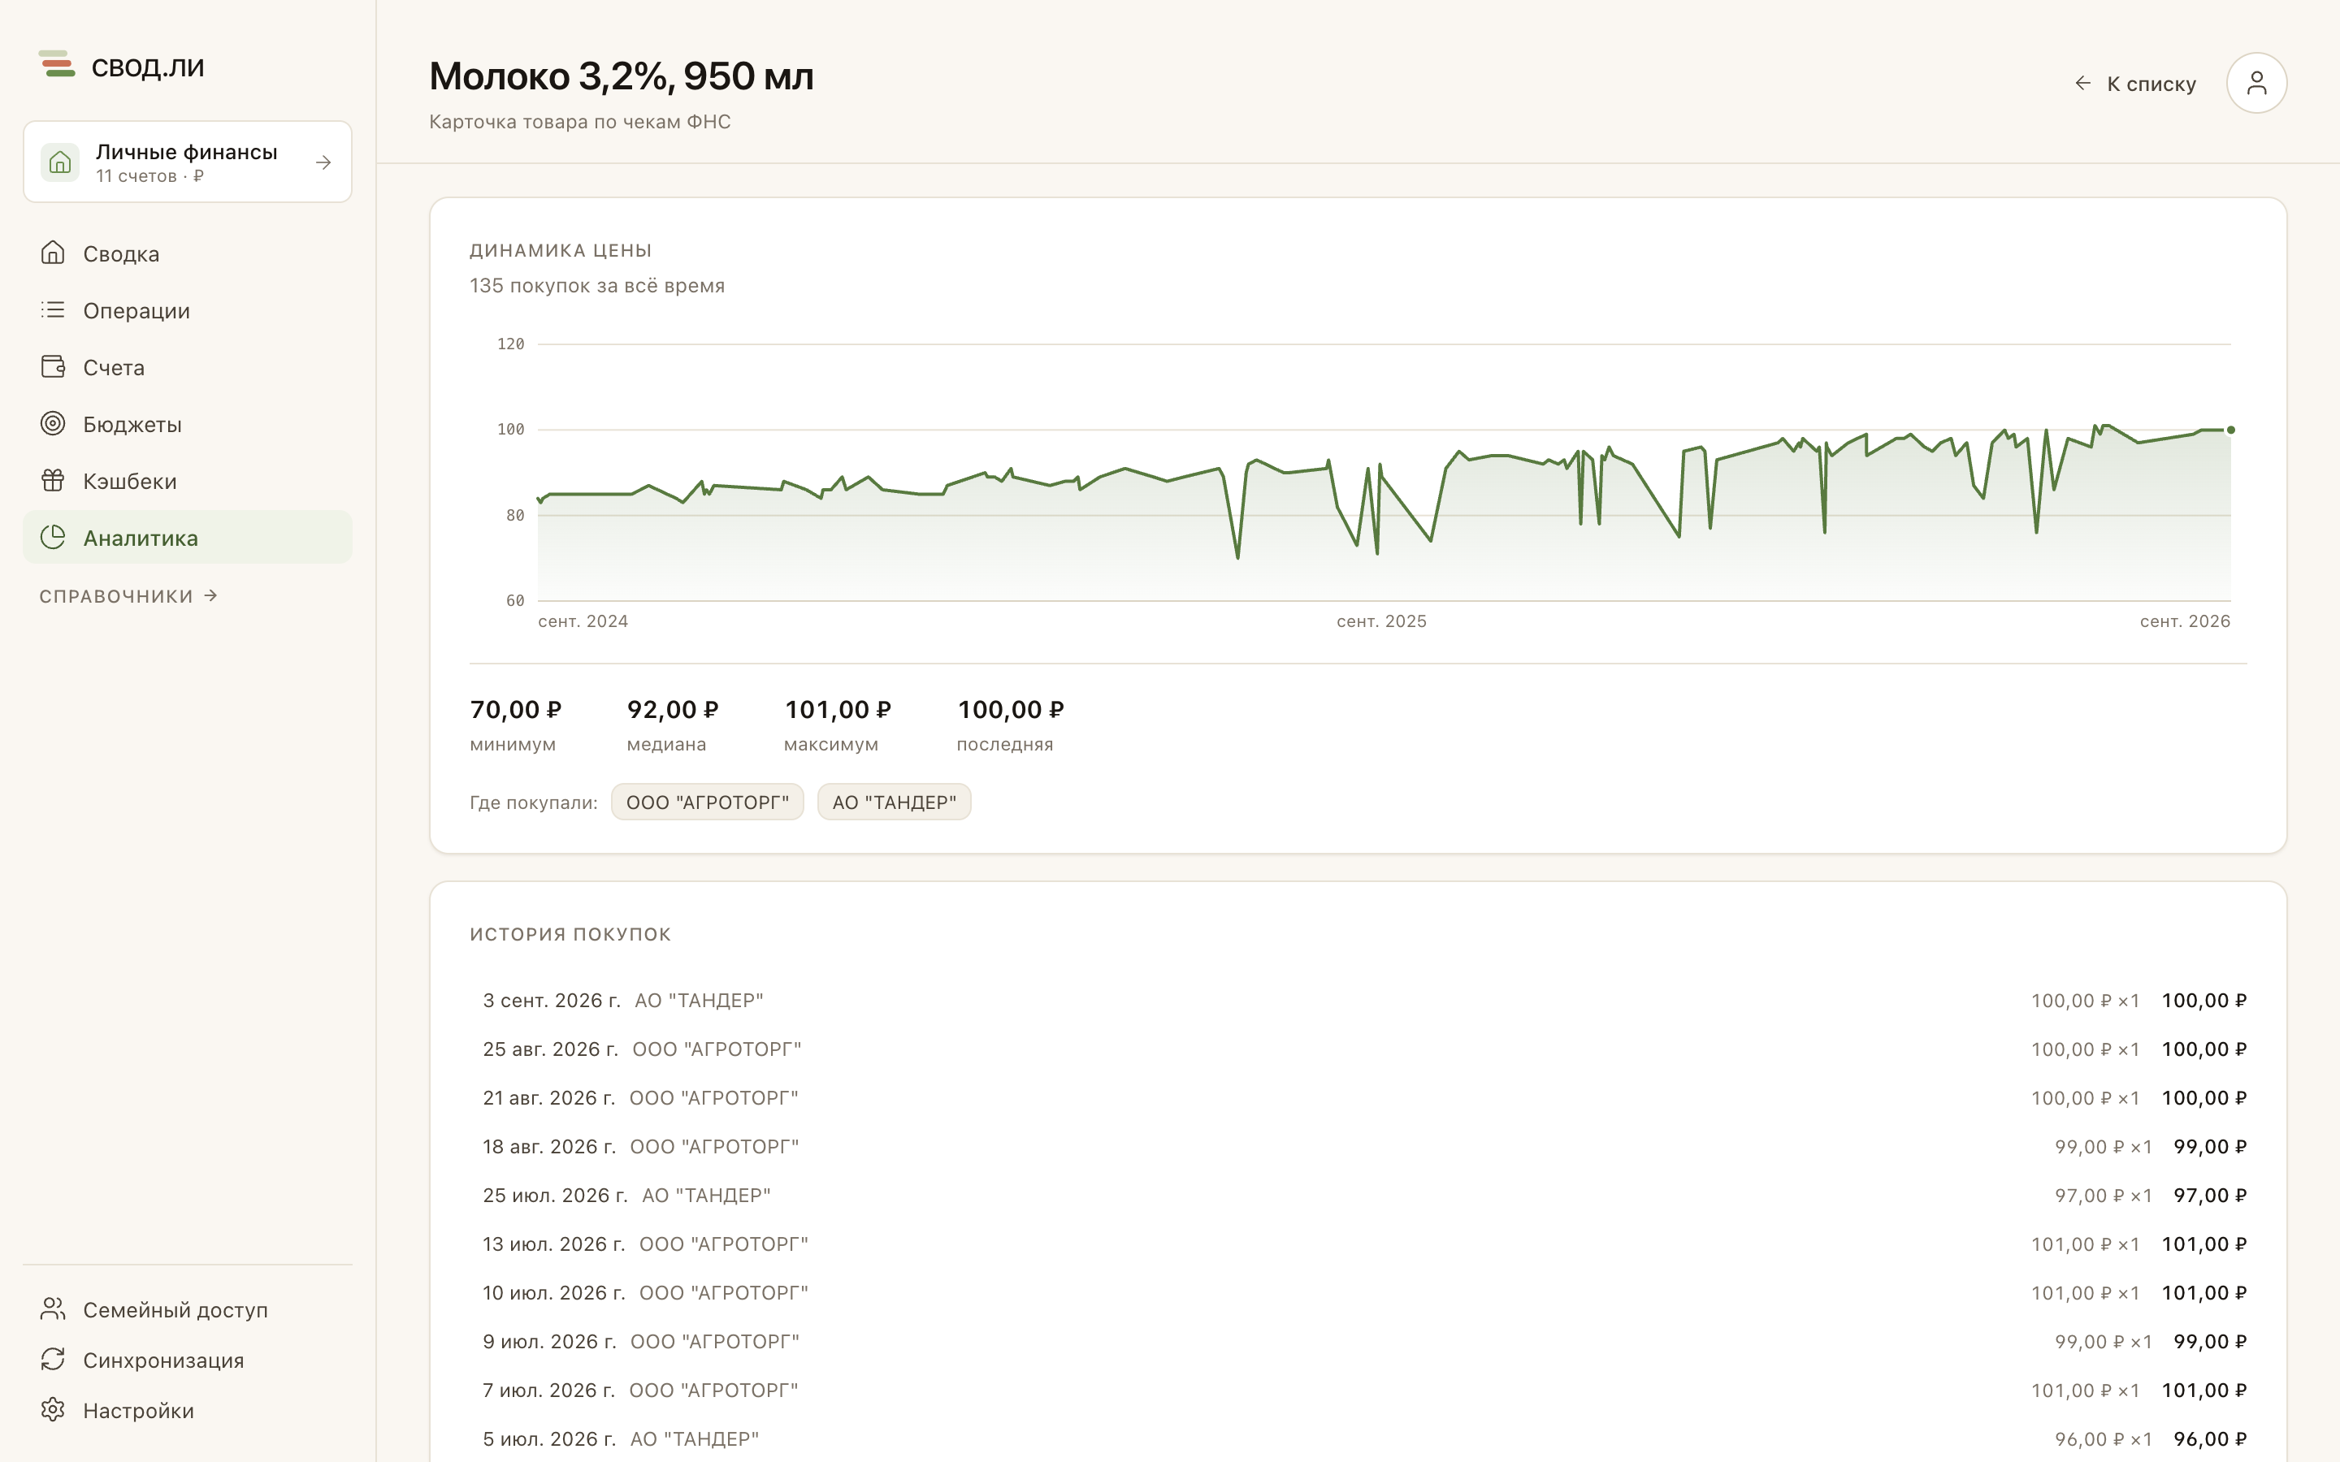2340x1462 pixels.
Task: Open Семейный доступ settings
Action: click(188, 1309)
